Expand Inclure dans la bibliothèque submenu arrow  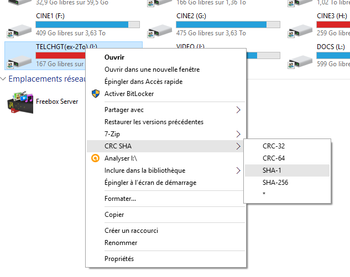coord(238,171)
